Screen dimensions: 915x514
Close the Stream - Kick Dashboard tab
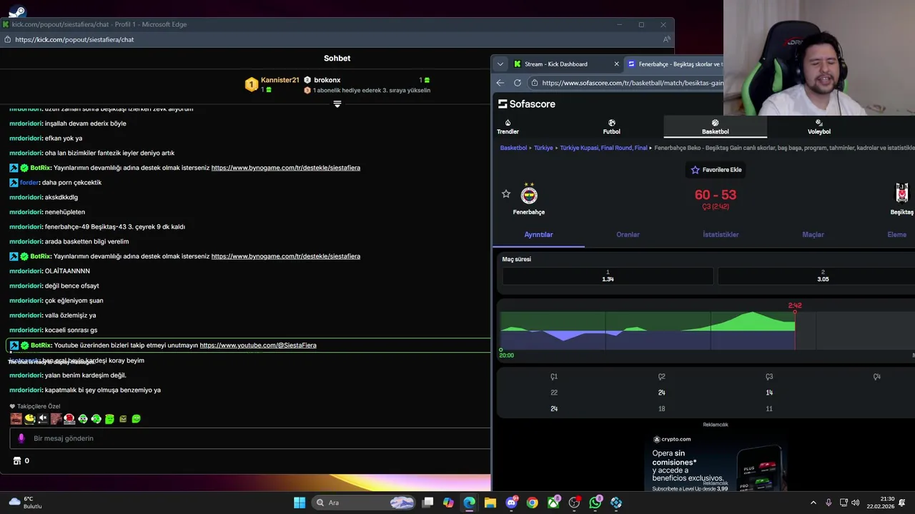coord(616,64)
